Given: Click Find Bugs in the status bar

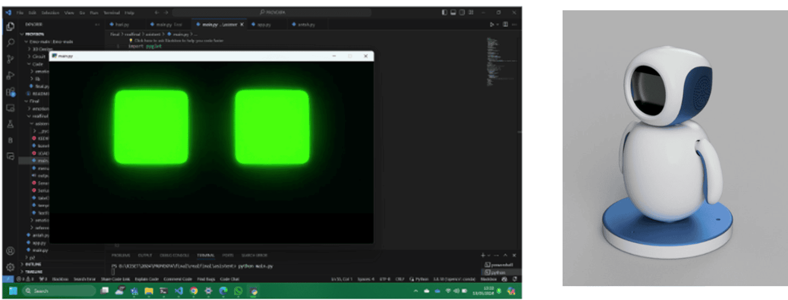Looking at the screenshot, I should 206,279.
